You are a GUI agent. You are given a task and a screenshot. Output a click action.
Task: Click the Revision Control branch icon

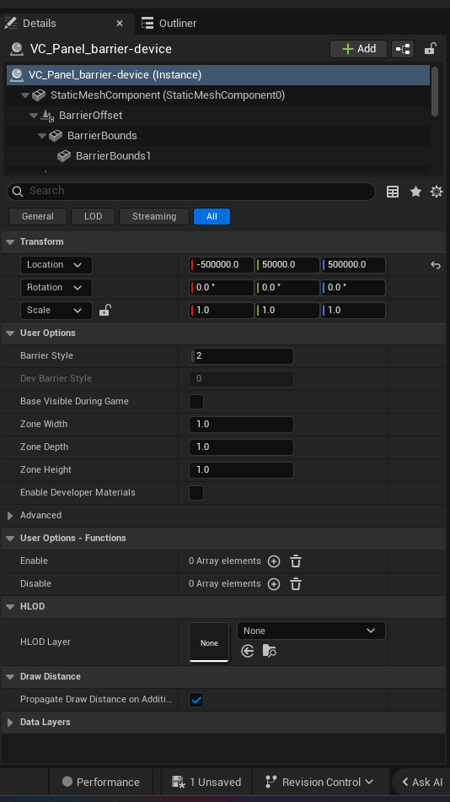click(x=271, y=782)
